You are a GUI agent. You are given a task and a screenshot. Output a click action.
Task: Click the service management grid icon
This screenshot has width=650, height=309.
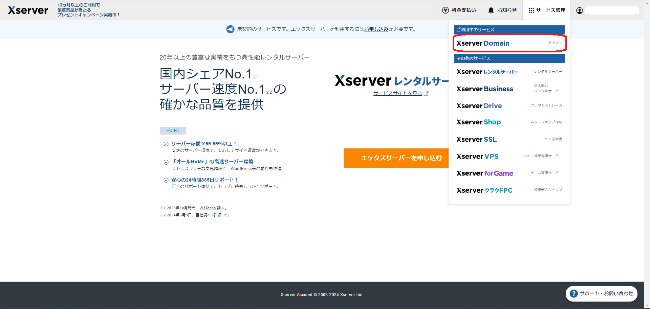pyautogui.click(x=531, y=10)
